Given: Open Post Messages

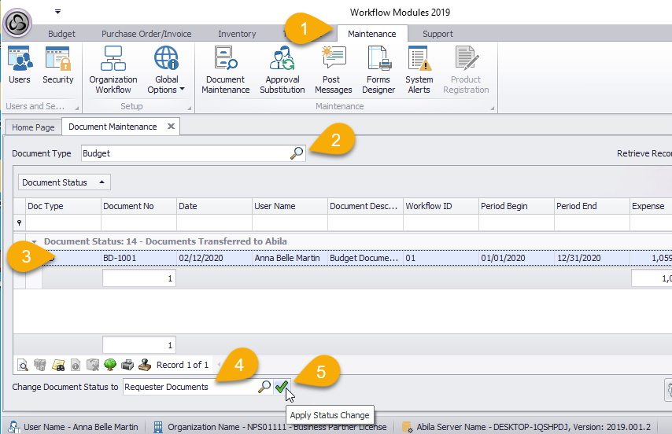Looking at the screenshot, I should tap(333, 70).
